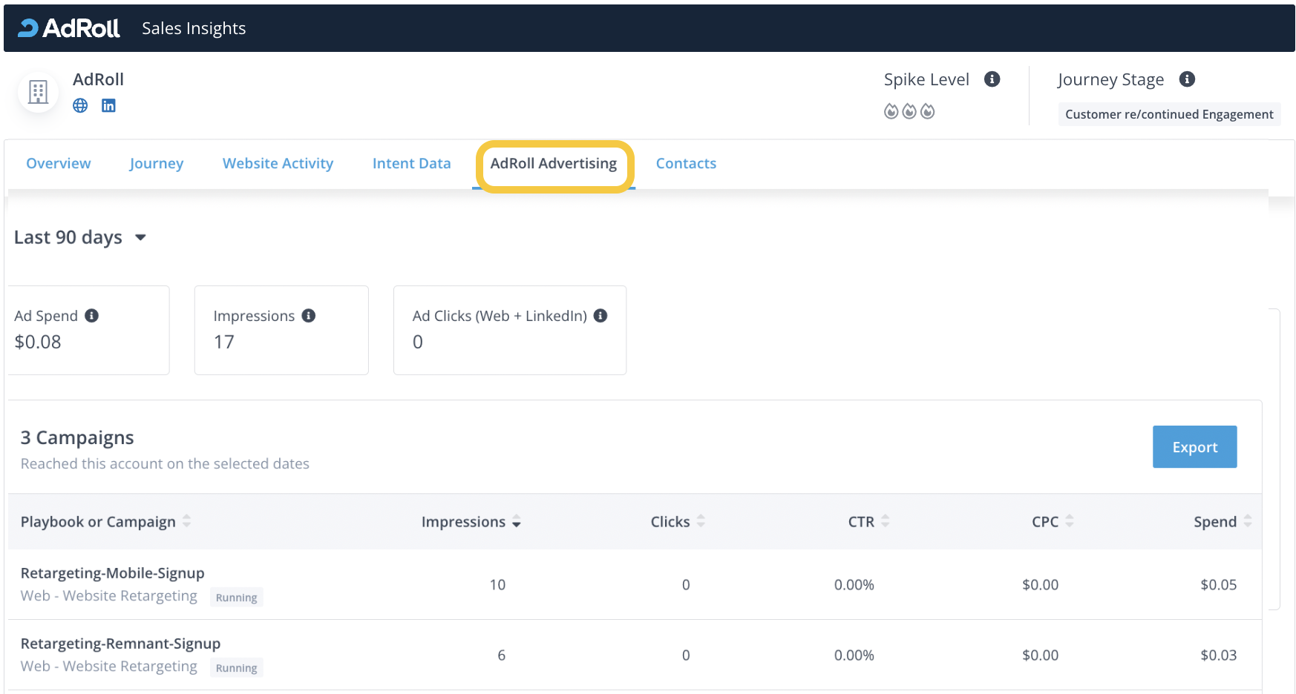
Task: Open the Contacts tab
Action: (x=686, y=163)
